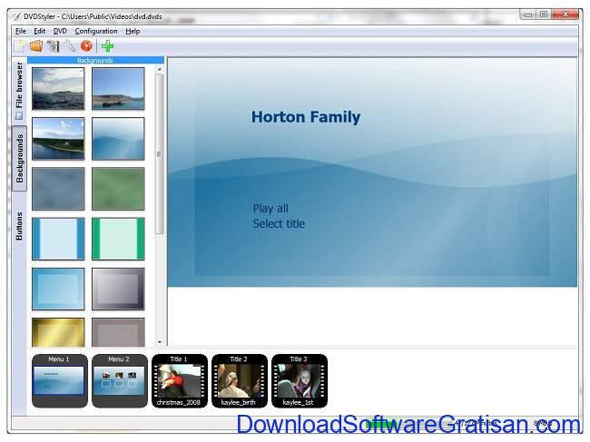Screen dimensions: 590x442
Task: Select Menu 1 in the titleset strip
Action: tap(60, 380)
